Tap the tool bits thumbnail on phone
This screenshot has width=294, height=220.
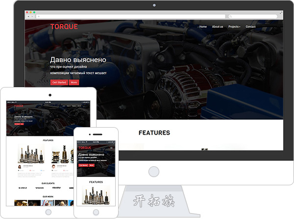point(96,195)
